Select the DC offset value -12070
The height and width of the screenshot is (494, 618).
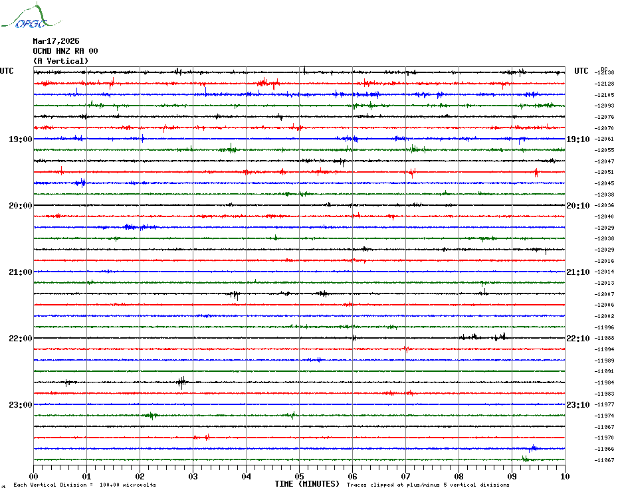(605, 128)
